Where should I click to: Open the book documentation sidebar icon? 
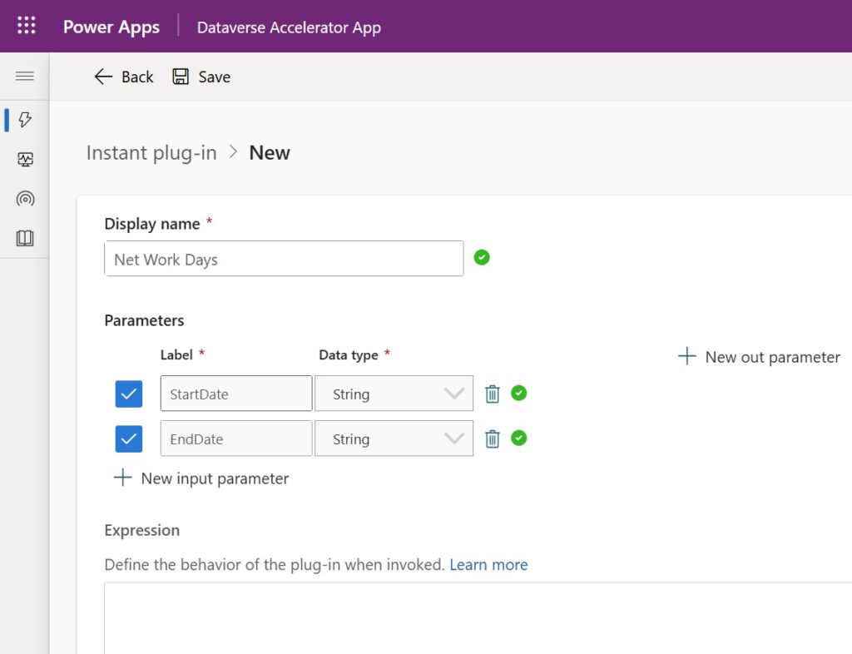click(25, 238)
